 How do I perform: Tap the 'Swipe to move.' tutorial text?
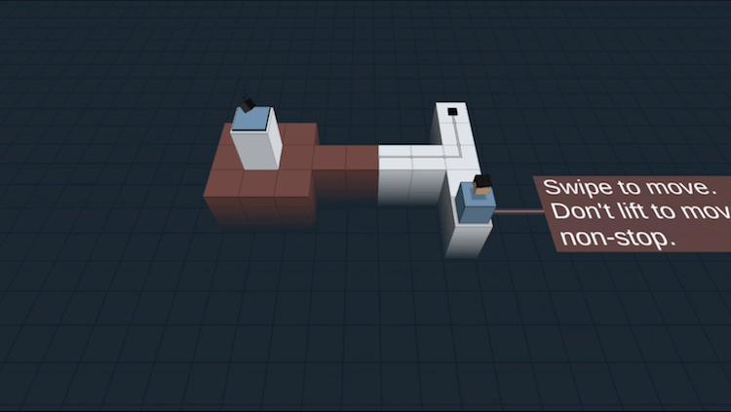(635, 187)
